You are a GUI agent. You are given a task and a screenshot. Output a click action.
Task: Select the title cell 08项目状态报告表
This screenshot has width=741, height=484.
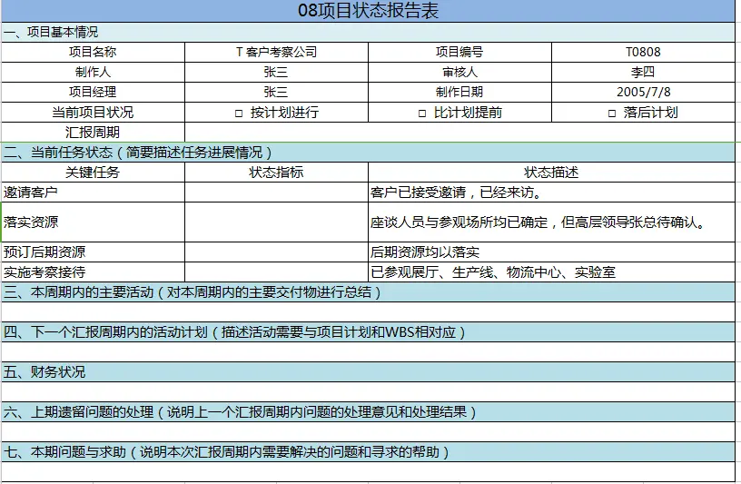[x=368, y=11]
